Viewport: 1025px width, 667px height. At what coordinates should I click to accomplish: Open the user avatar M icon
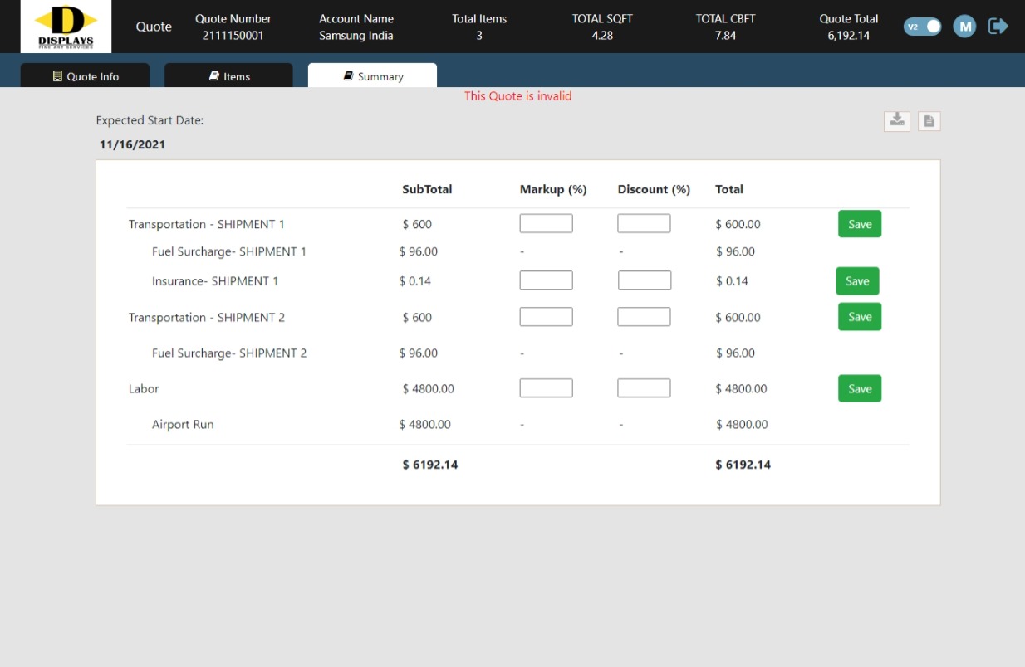(x=964, y=27)
